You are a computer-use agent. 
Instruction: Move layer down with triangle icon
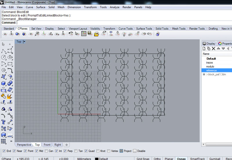[x=223, y=48]
